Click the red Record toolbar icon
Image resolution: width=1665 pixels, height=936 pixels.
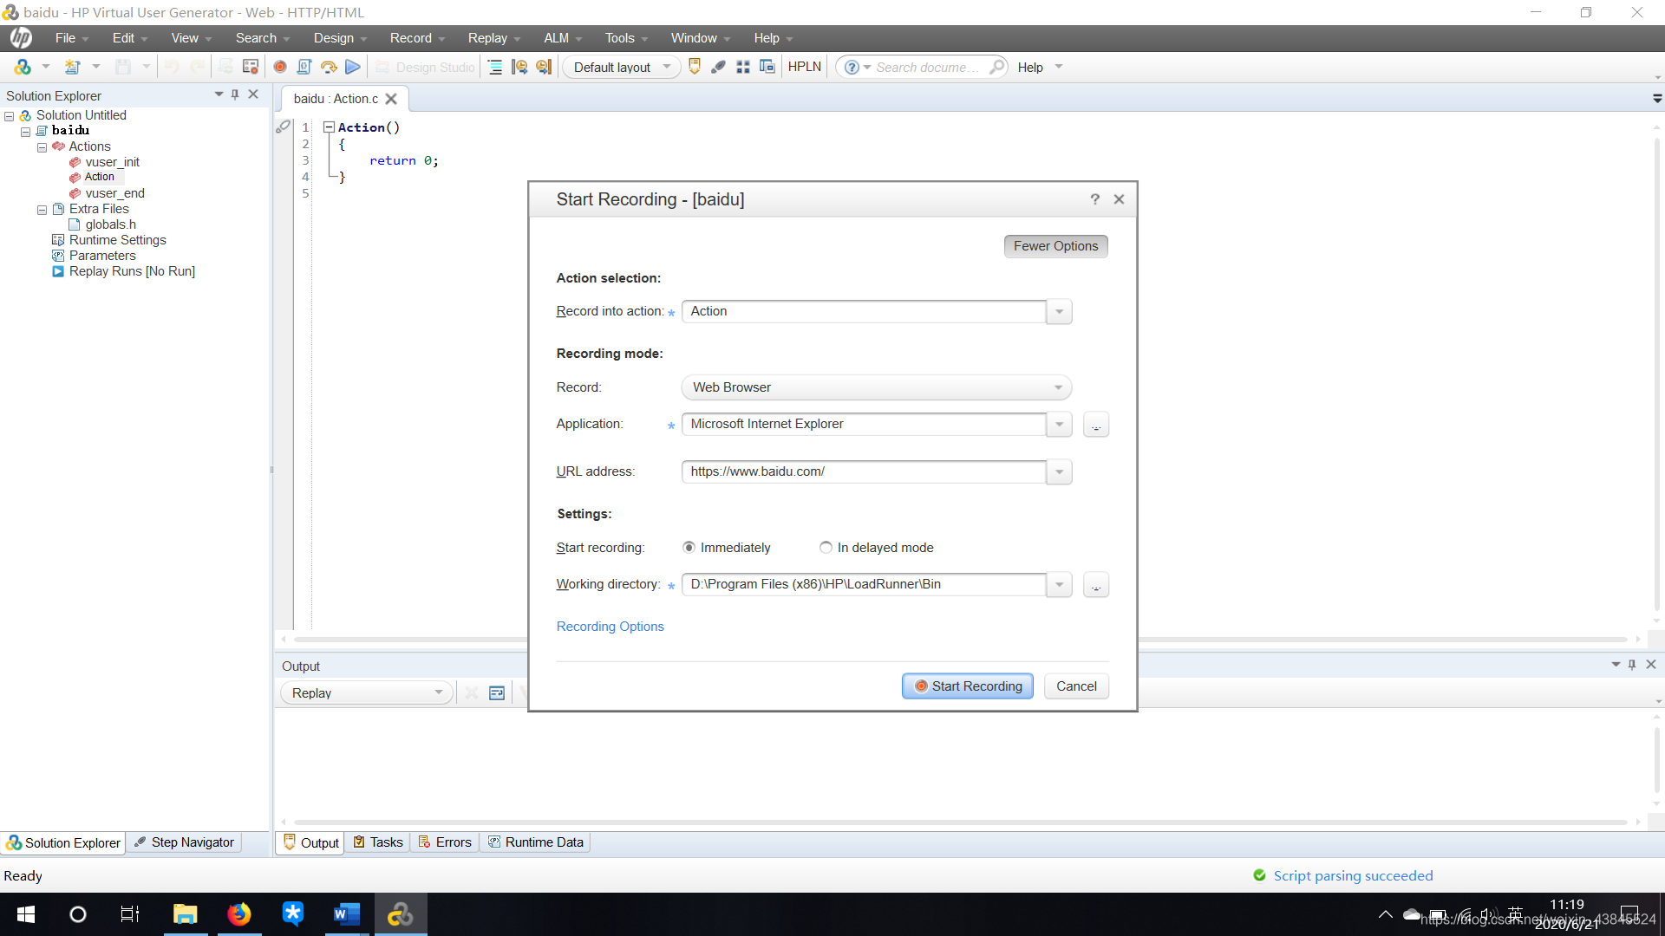coord(280,67)
